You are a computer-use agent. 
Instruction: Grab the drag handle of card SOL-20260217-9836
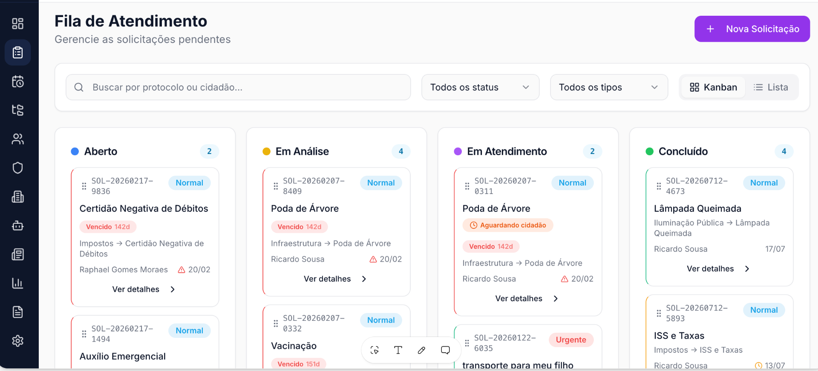click(84, 186)
